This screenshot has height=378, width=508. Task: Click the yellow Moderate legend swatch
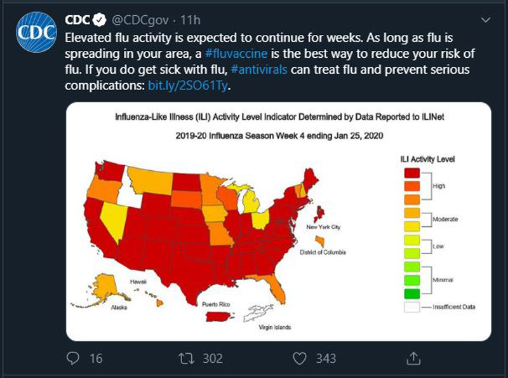pos(411,226)
